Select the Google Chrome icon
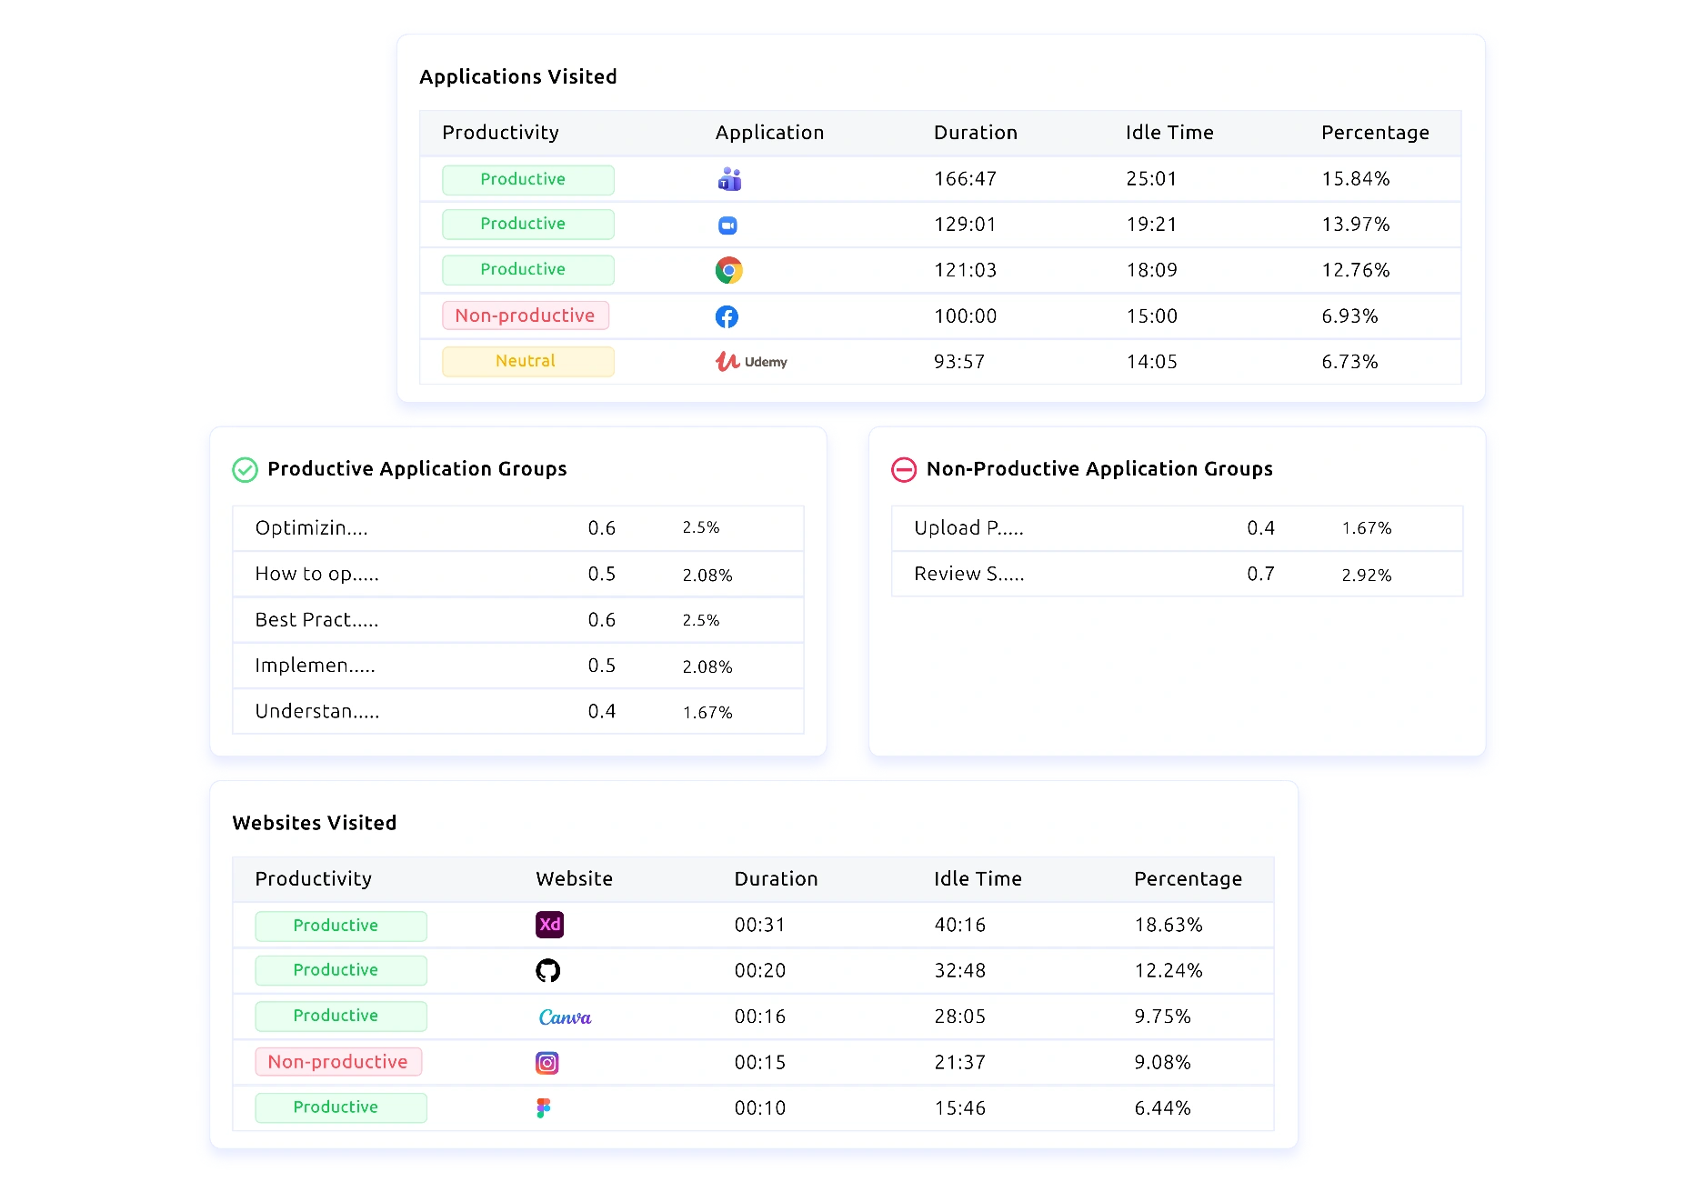This screenshot has width=1695, height=1182. coord(728,270)
